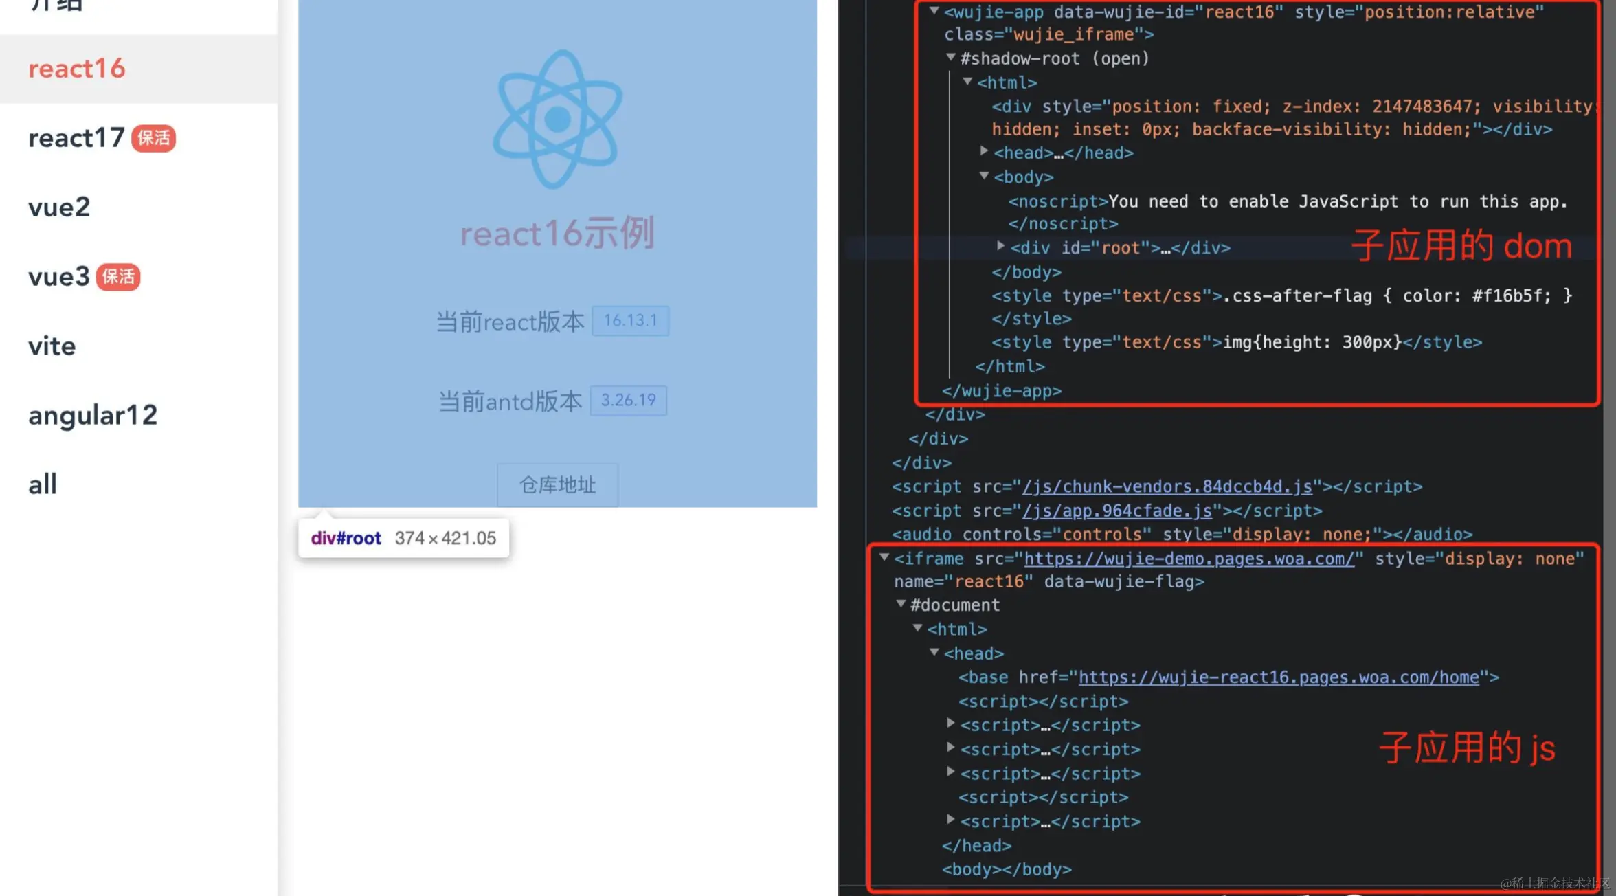Select the empty body element under #document
1616x896 pixels.
click(1007, 869)
